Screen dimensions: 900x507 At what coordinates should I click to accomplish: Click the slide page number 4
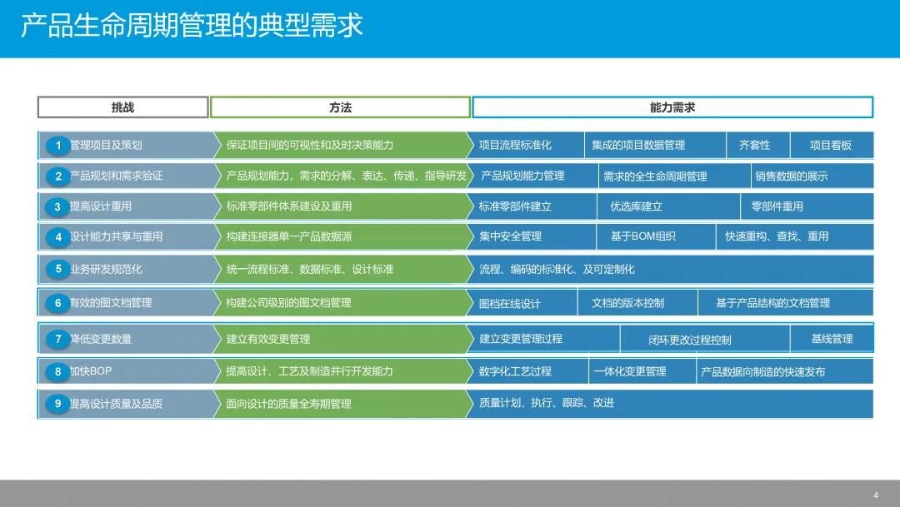tap(876, 495)
